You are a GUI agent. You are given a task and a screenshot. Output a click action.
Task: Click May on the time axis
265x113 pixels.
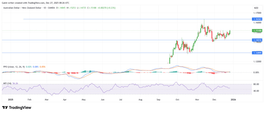click(84, 100)
